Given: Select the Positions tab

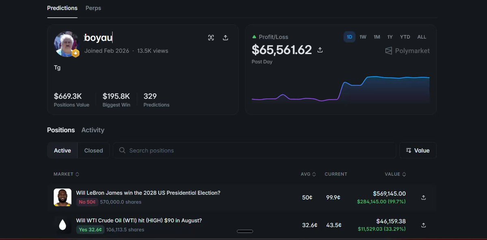Looking at the screenshot, I should pyautogui.click(x=61, y=130).
